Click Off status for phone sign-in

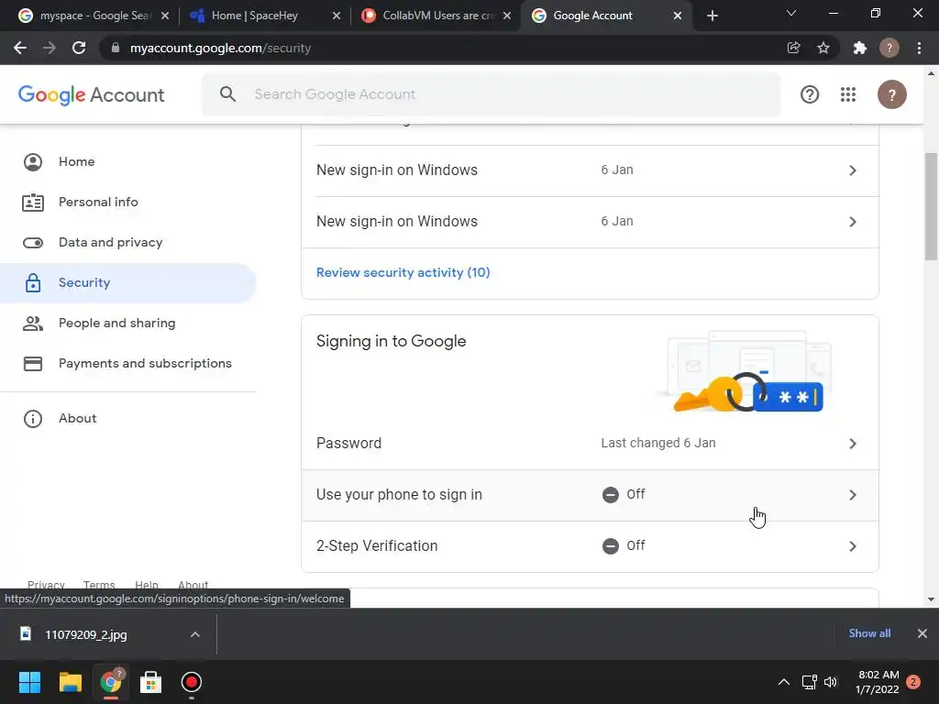pos(624,494)
